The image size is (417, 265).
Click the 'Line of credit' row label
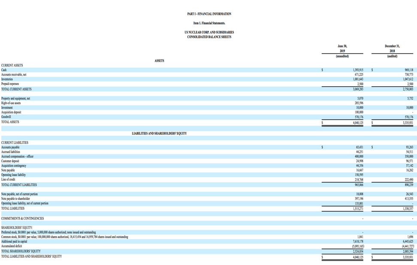coord(9,180)
